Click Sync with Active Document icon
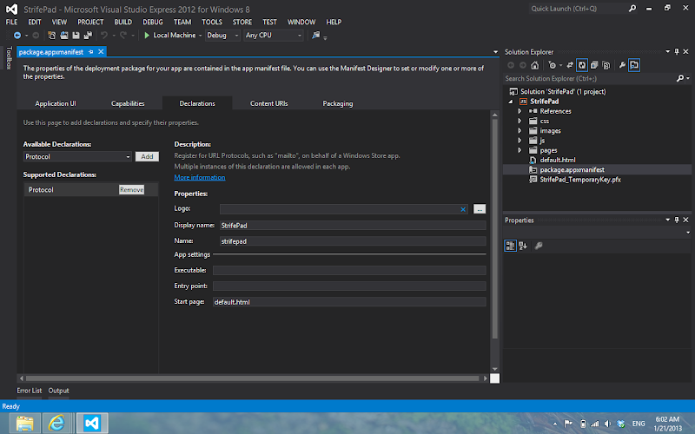The image size is (695, 434). tap(570, 66)
